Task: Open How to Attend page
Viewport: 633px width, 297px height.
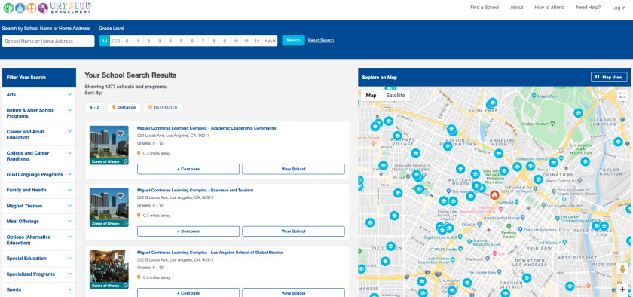Action: coord(549,8)
